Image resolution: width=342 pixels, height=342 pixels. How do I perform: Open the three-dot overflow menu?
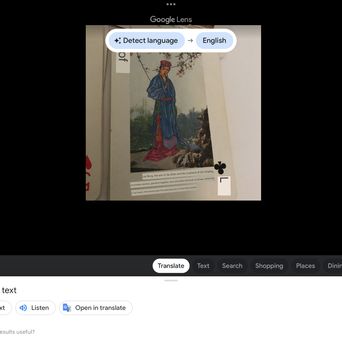[x=171, y=4]
